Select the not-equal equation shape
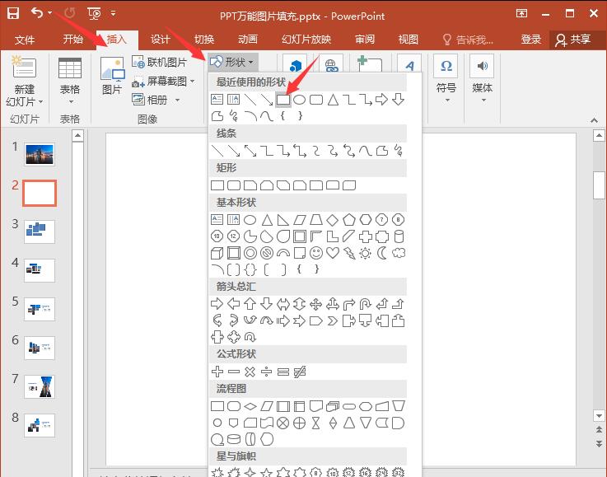Screen dimensions: 607x477 [x=300, y=372]
